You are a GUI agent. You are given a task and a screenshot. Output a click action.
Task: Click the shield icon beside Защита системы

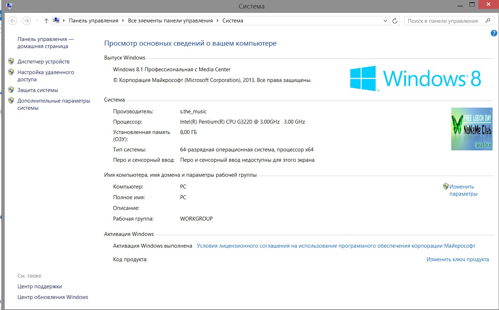[11, 90]
